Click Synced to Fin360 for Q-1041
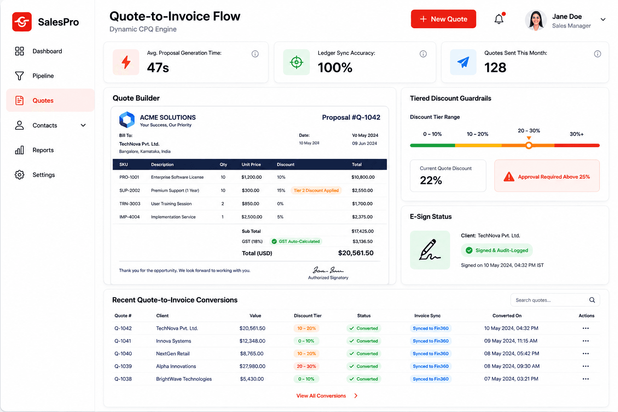Screen dimensions: 618x412 pos(431,341)
